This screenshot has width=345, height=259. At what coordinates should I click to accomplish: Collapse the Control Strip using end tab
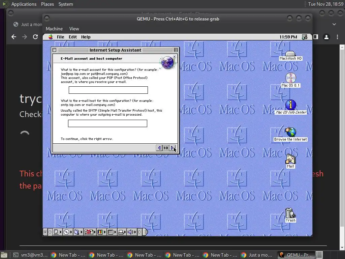point(145,232)
